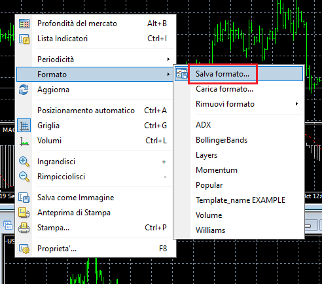Click the Aggiorna refresh arrows icon
This screenshot has width=322, height=284.
(24, 90)
